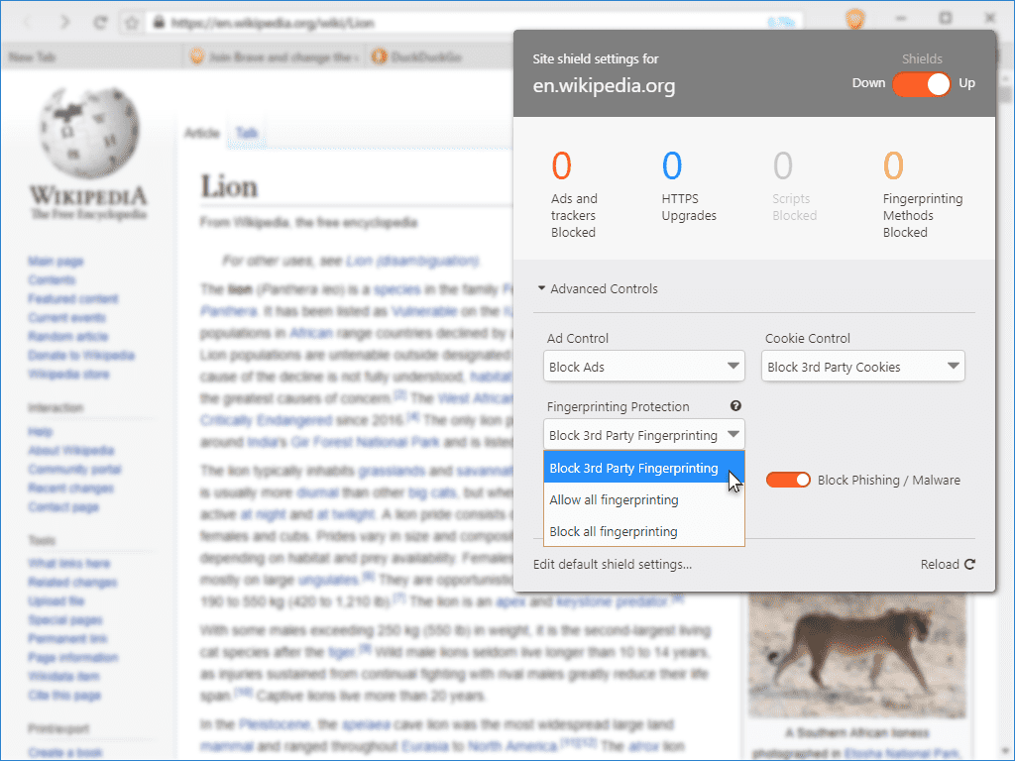Open Related changes sidebar link
Image resolution: width=1015 pixels, height=761 pixels.
(x=72, y=583)
